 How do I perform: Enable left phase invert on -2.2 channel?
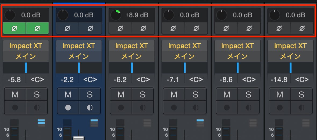[x=67, y=28]
